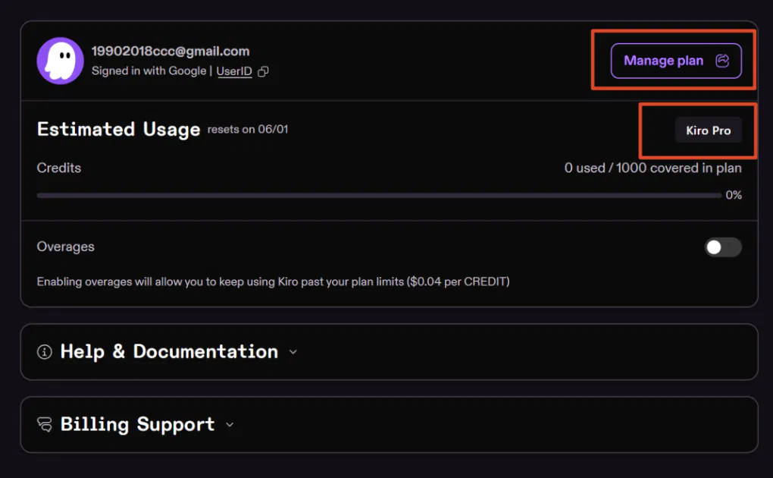Click the chat icon beside Billing Support

point(45,425)
